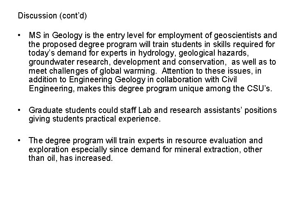The width and height of the screenshot is (295, 221).
Task: Click the phrase "groundwater research"
Action: tap(66, 62)
